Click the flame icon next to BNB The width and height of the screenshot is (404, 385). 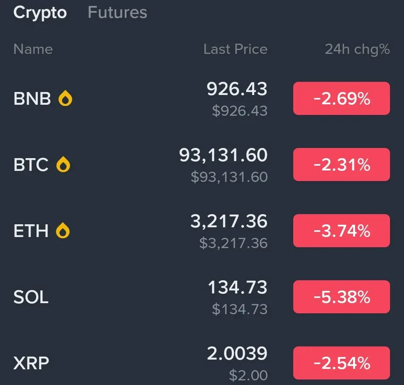tap(65, 99)
